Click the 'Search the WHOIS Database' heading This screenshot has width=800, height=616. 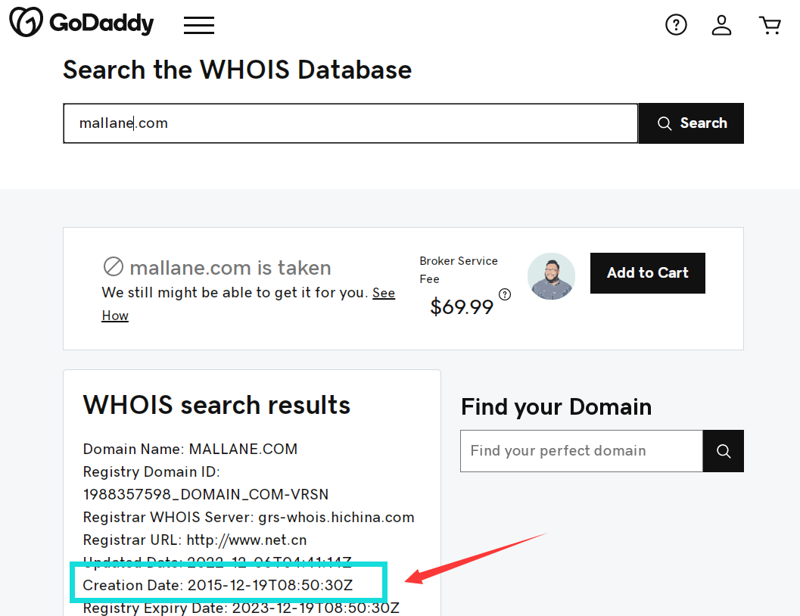[237, 70]
